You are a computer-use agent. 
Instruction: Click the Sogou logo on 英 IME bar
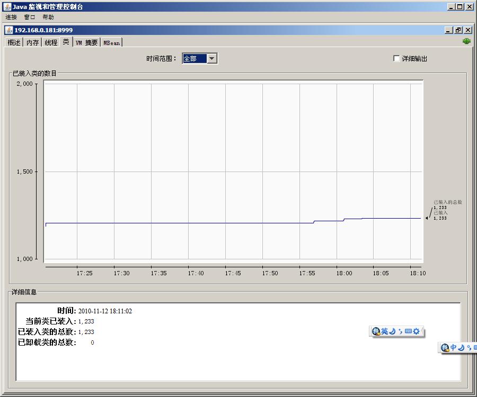coord(376,331)
